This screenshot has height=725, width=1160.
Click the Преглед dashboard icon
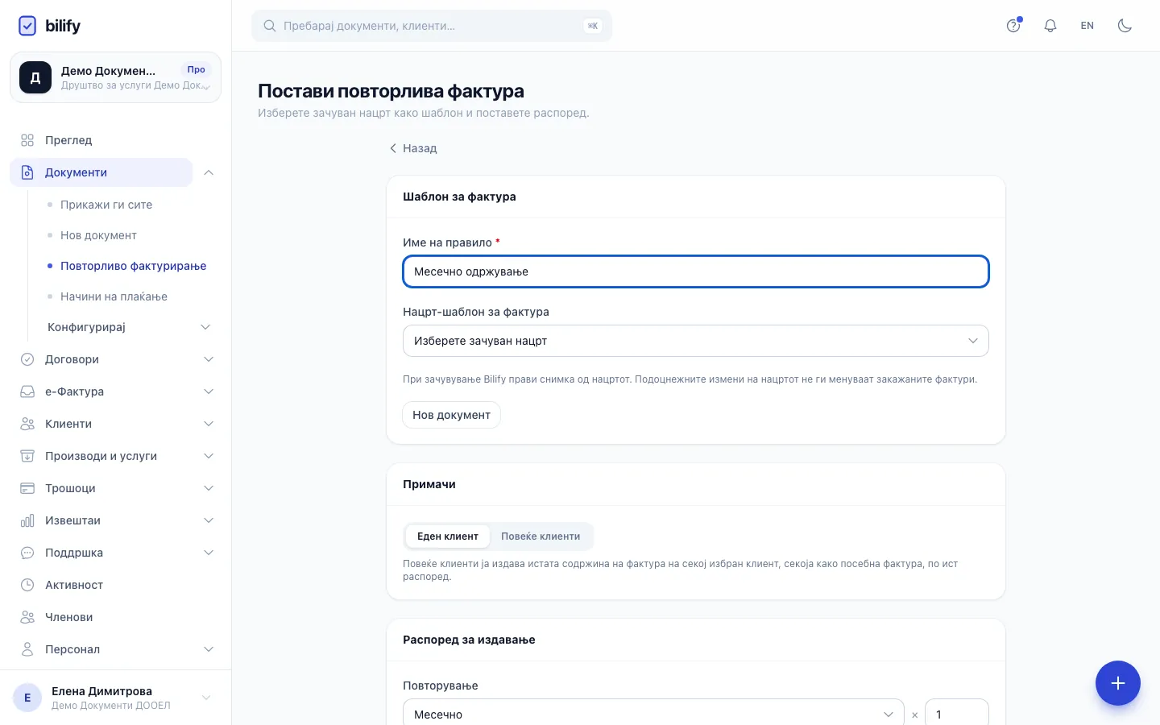click(x=27, y=140)
